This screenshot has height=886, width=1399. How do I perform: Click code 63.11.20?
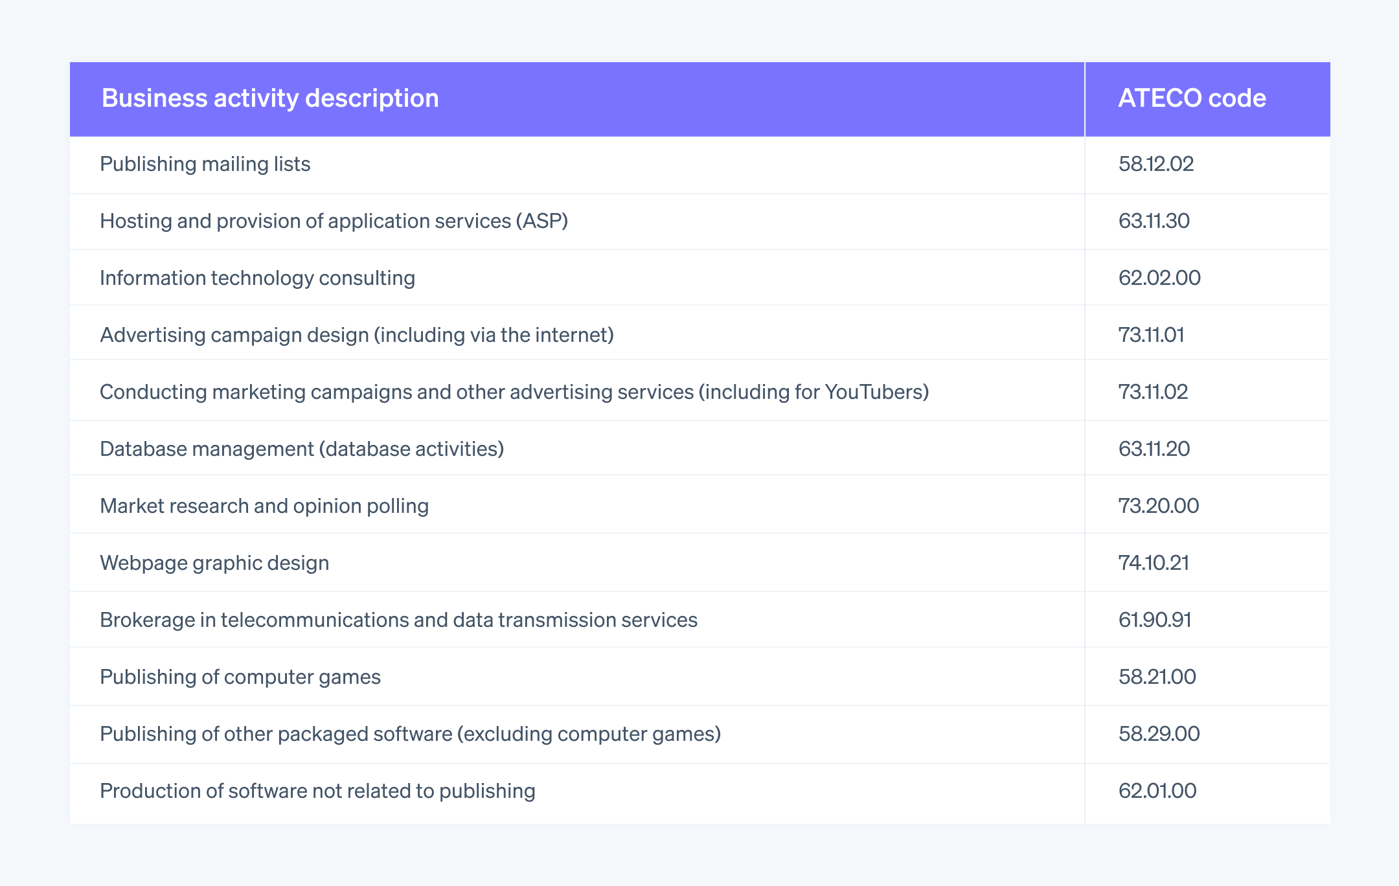pyautogui.click(x=1154, y=449)
